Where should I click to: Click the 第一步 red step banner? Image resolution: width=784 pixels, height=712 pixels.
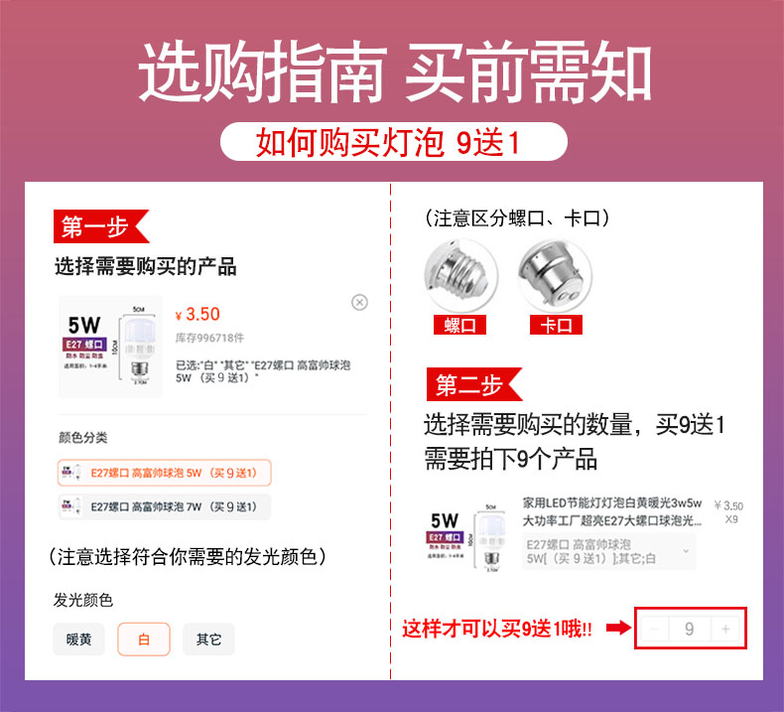[101, 226]
